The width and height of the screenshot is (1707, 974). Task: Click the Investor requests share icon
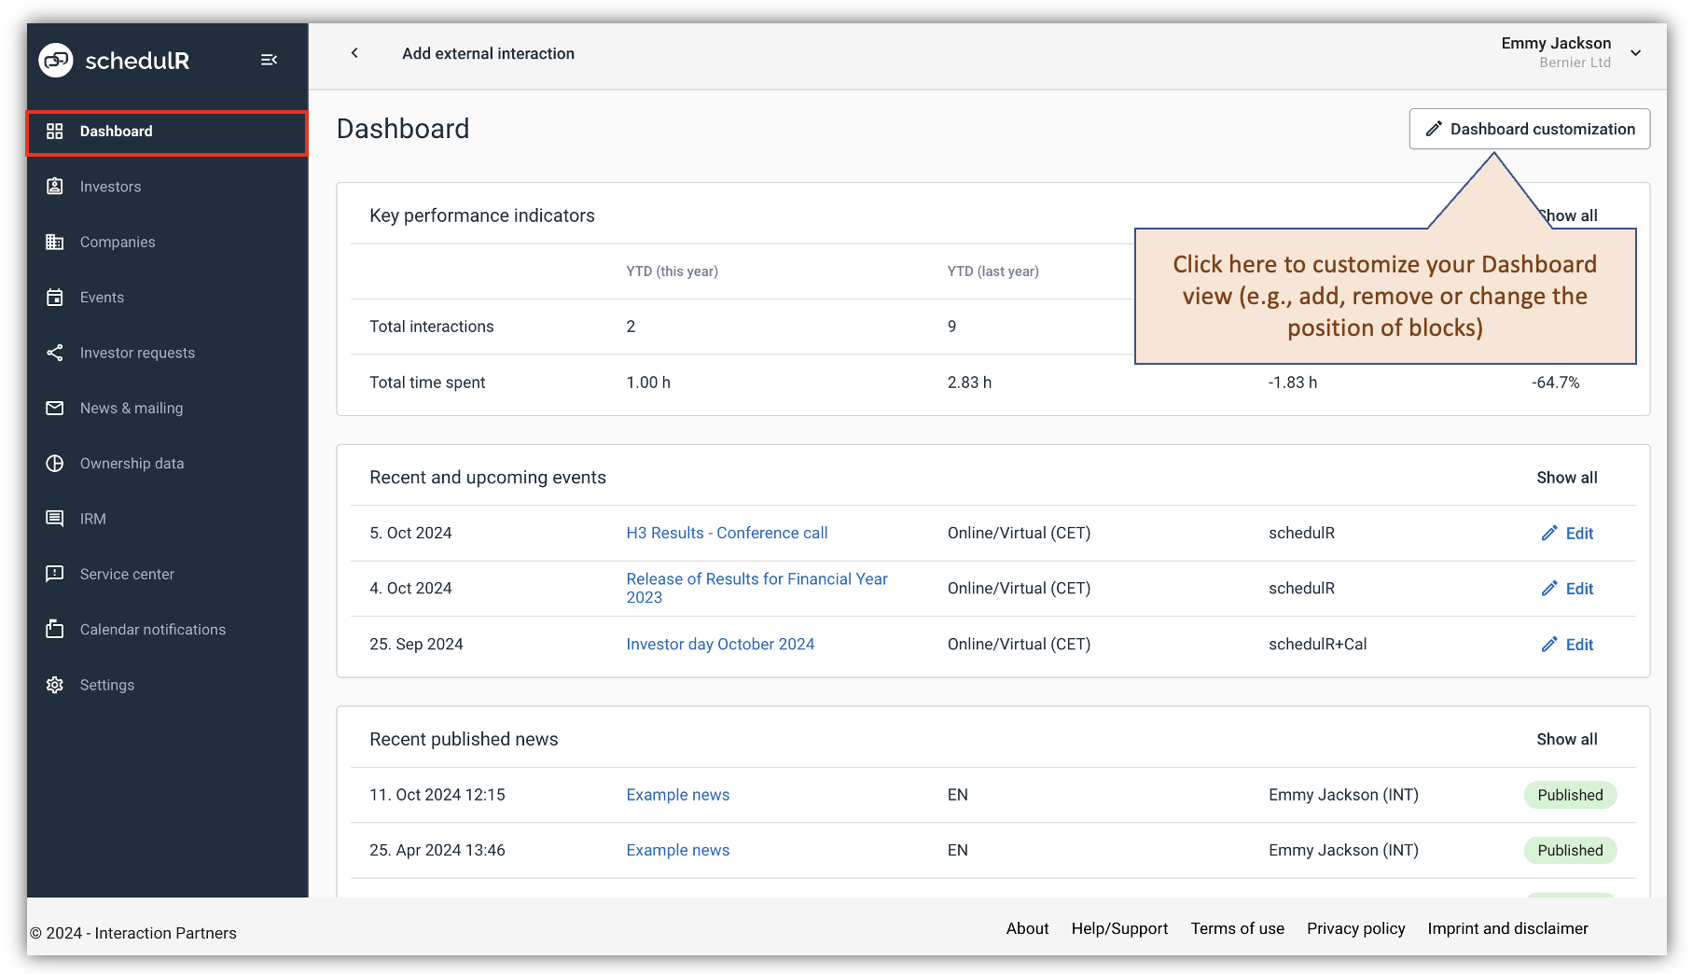click(55, 352)
